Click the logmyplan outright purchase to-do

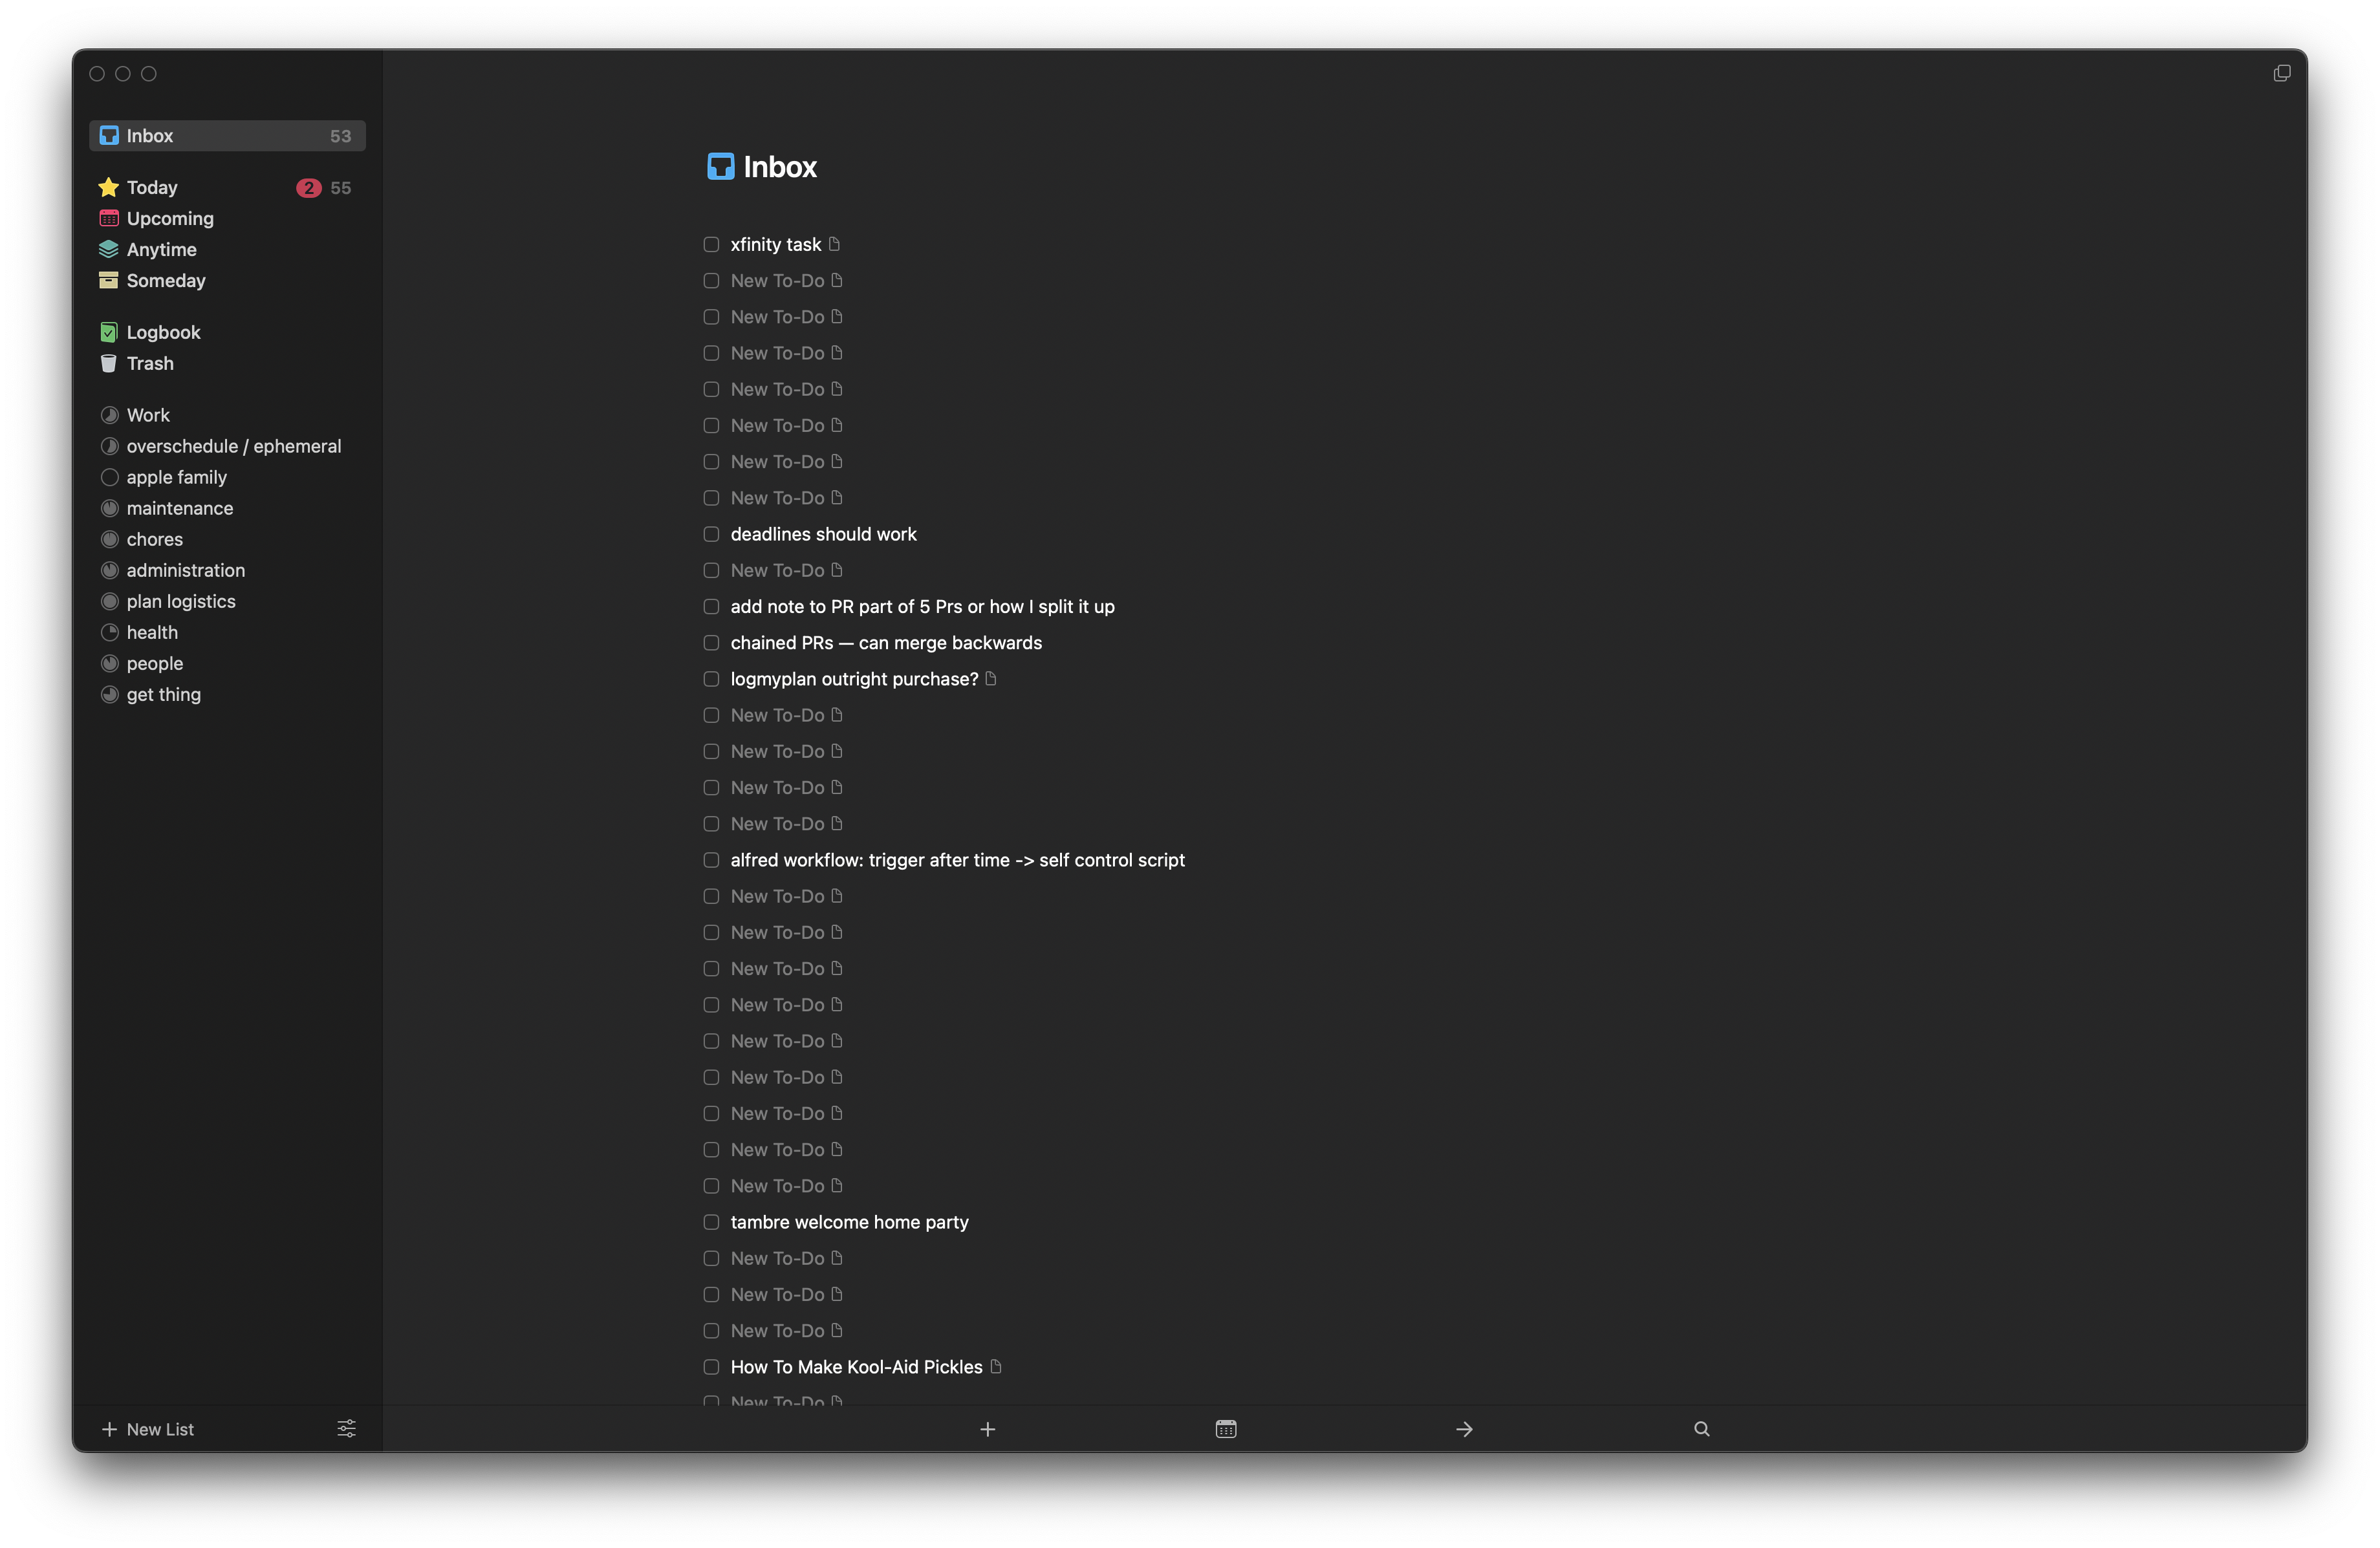(x=853, y=678)
